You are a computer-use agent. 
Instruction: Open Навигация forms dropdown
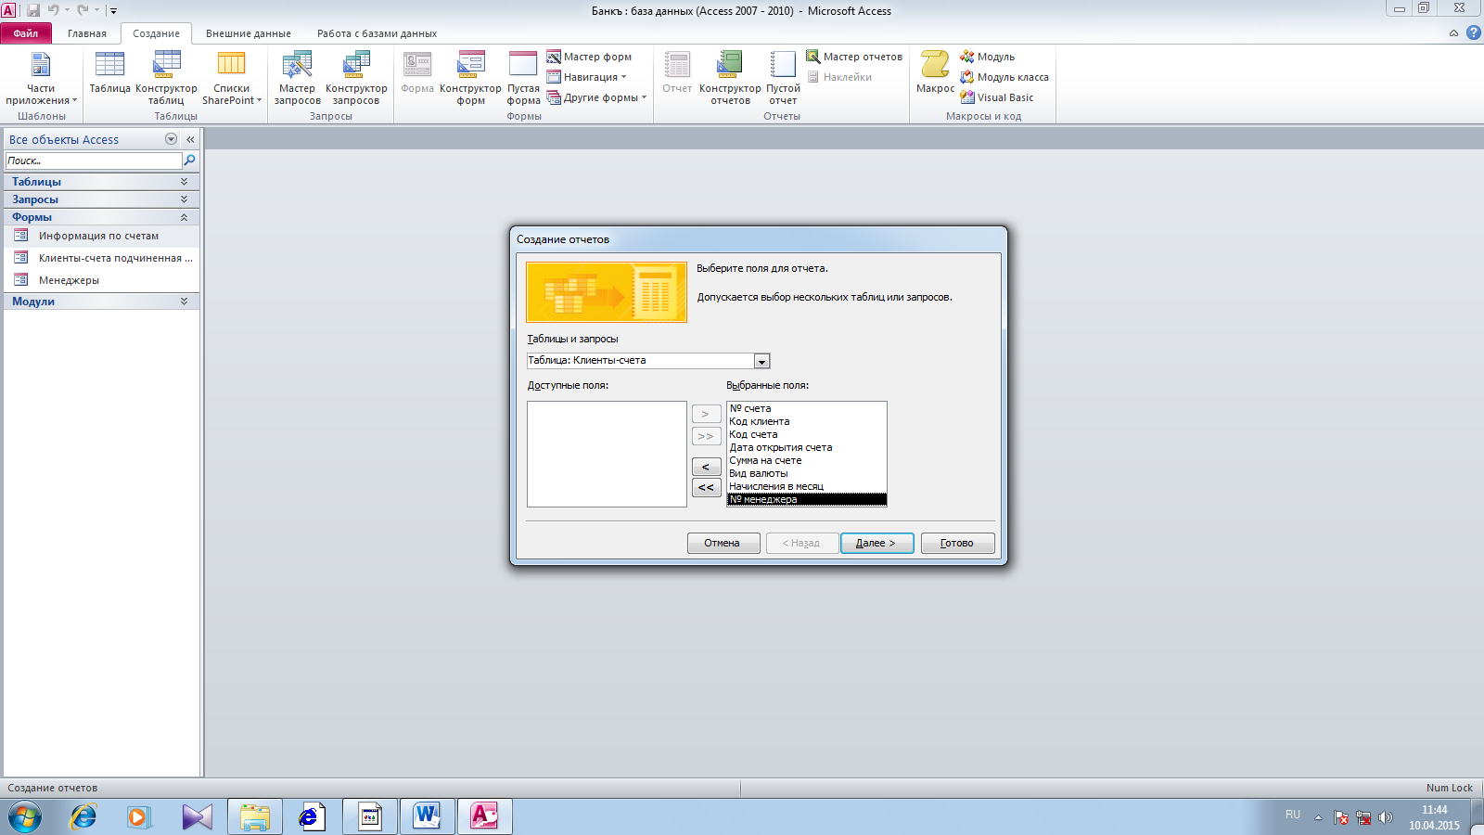click(x=587, y=77)
